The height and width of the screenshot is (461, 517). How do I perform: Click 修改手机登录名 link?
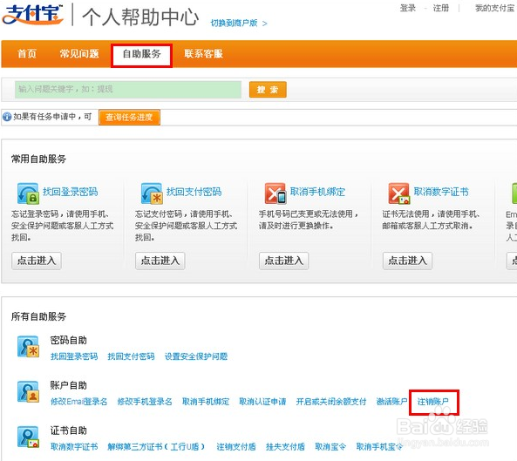(145, 402)
